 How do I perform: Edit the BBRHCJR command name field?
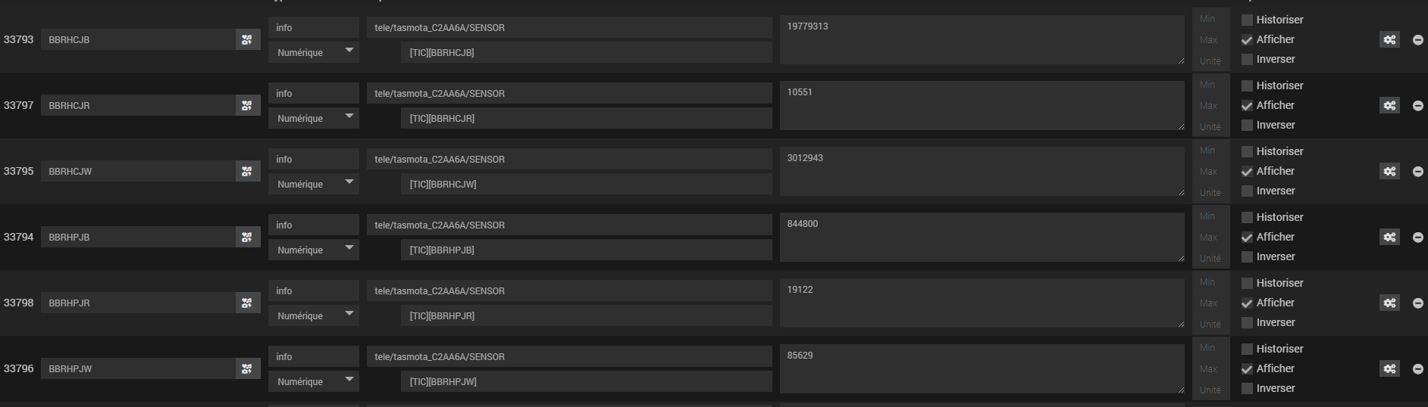coord(138,105)
